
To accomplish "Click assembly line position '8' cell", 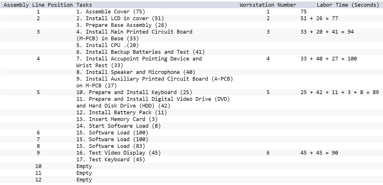I will (x=38, y=146).
